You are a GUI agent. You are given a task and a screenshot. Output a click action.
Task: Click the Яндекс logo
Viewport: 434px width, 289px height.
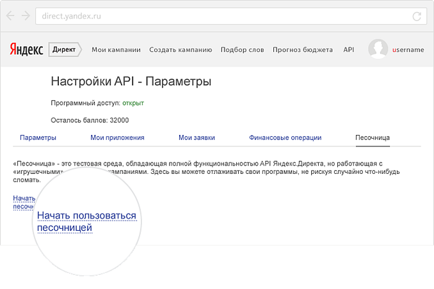[26, 49]
